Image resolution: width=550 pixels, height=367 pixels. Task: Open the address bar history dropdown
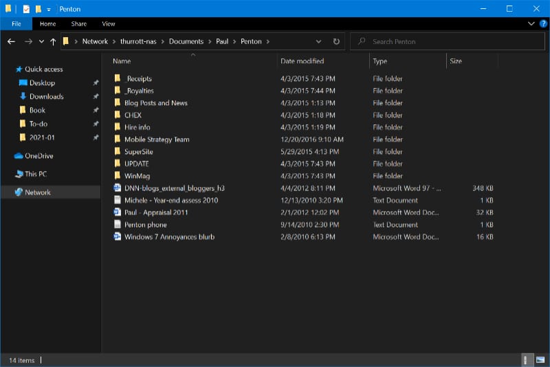click(320, 41)
